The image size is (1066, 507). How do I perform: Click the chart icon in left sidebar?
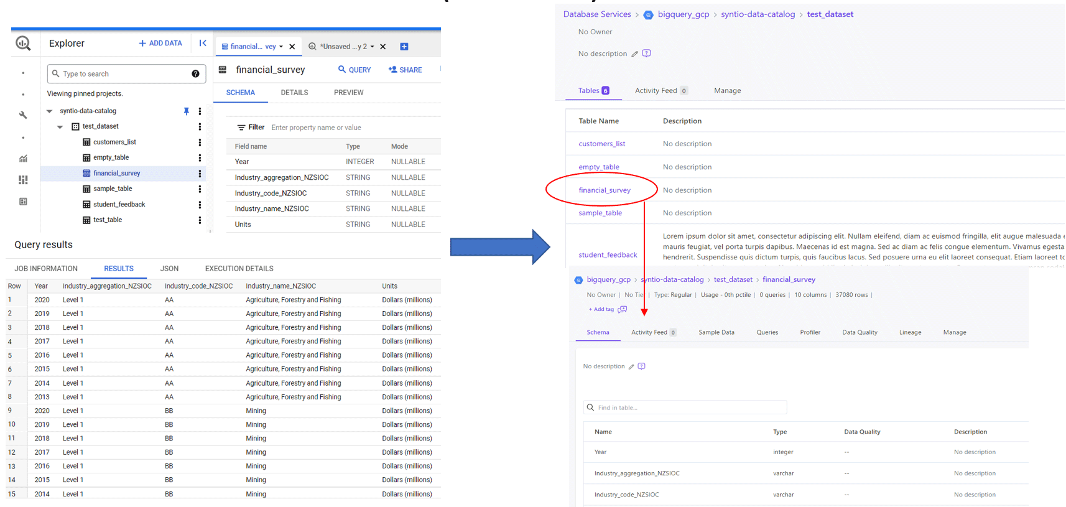coord(23,159)
